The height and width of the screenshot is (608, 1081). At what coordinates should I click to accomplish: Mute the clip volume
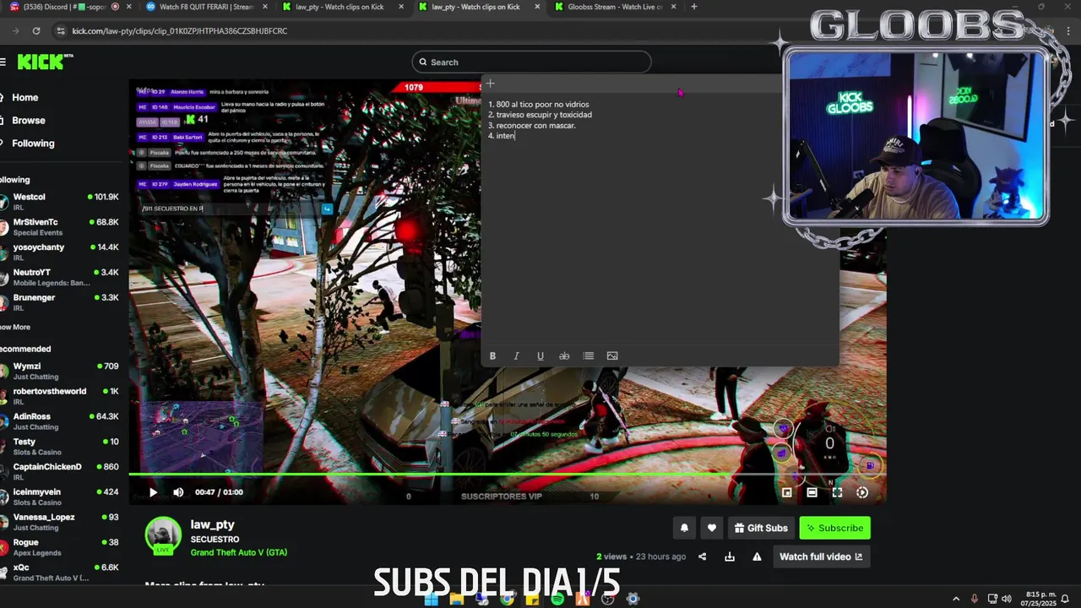tap(178, 492)
